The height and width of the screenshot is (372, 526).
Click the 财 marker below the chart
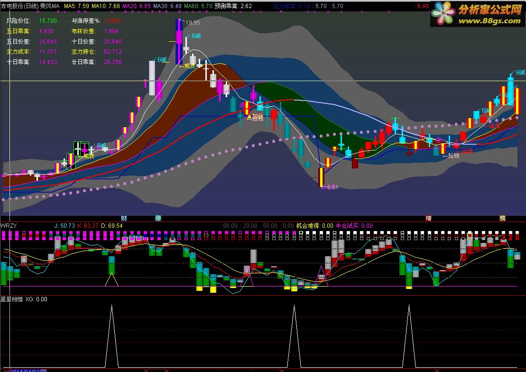(124, 218)
